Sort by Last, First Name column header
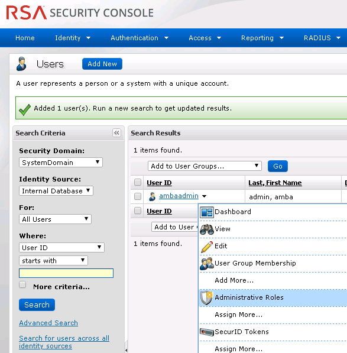 [x=275, y=183]
